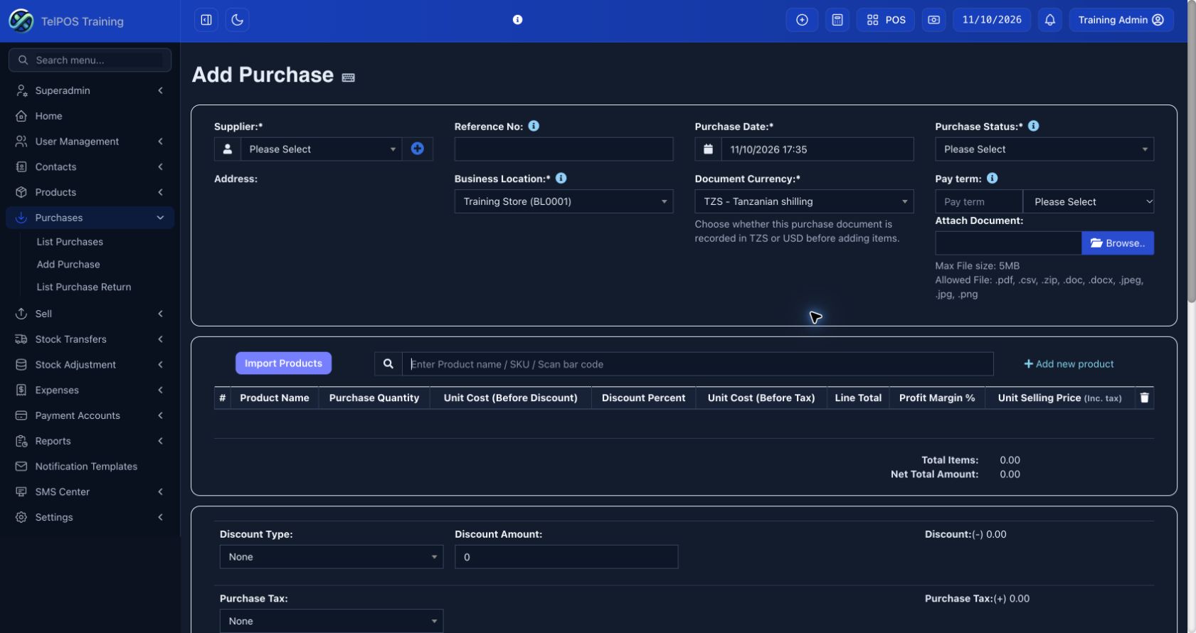Viewport: 1196px width, 633px height.
Task: Open the notifications bell
Action: (x=1050, y=20)
